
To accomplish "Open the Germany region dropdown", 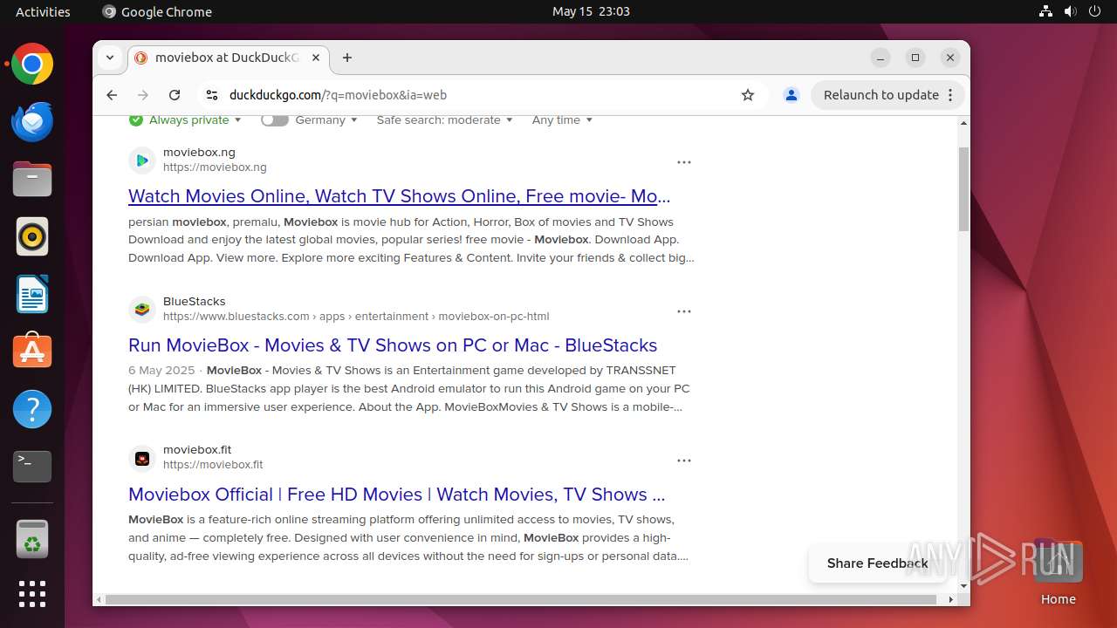I will 326,120.
